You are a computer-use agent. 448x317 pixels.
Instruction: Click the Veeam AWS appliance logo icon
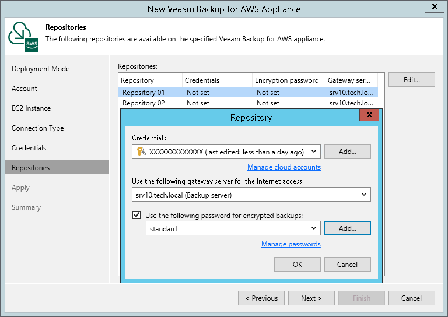click(23, 37)
